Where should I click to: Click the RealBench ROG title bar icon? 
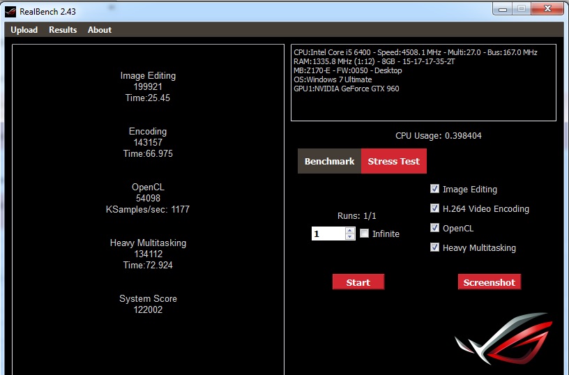[10, 11]
